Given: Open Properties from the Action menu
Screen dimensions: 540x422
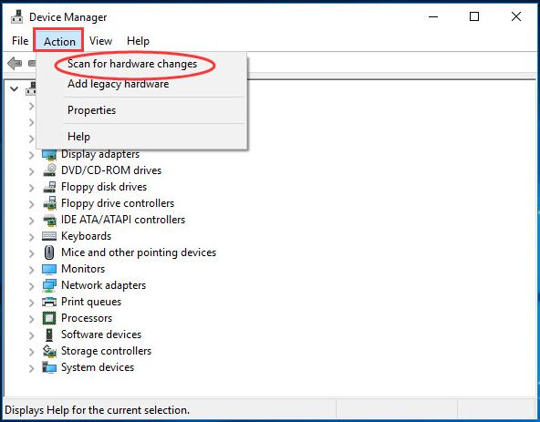Looking at the screenshot, I should [91, 110].
